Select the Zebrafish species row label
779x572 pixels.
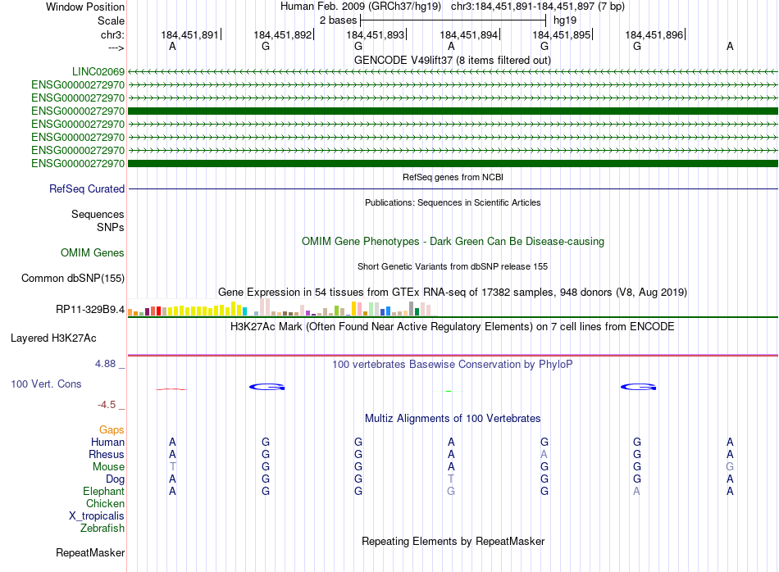102,528
